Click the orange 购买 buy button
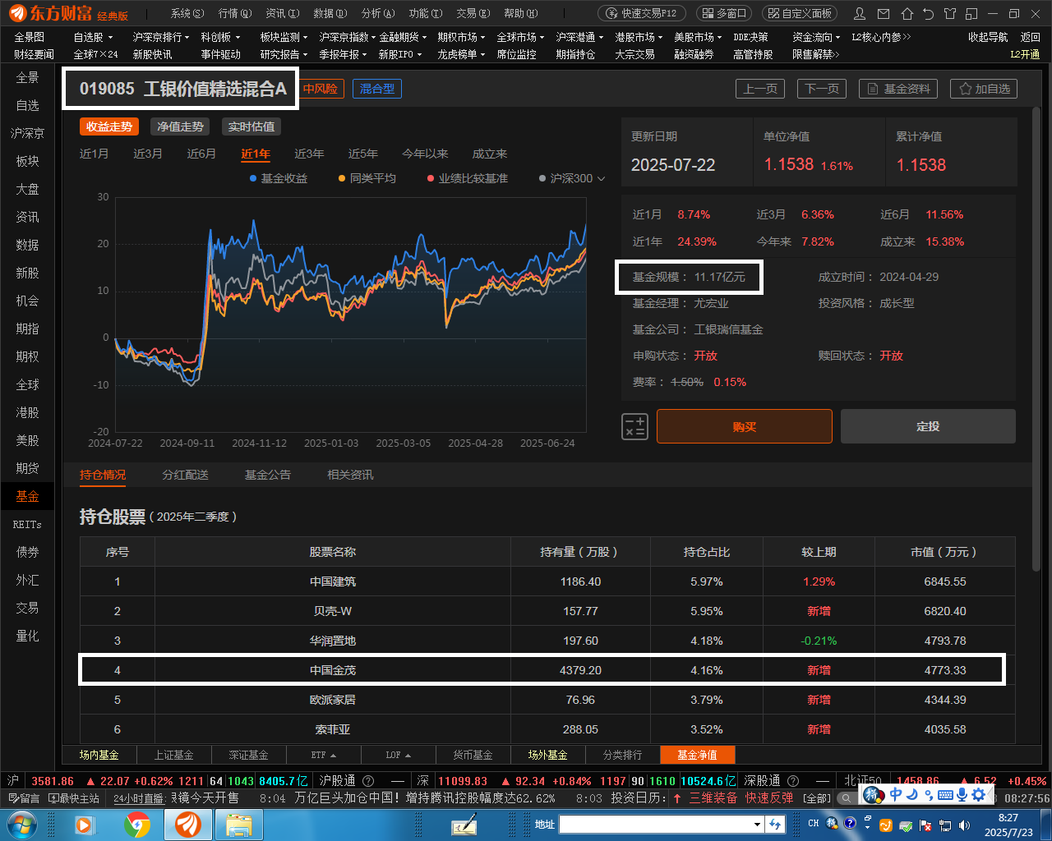The height and width of the screenshot is (841, 1052). [x=745, y=426]
